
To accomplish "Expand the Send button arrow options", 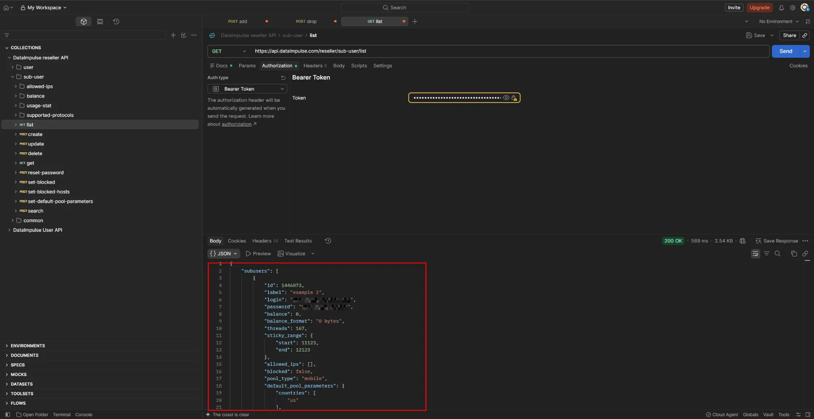I will [805, 51].
